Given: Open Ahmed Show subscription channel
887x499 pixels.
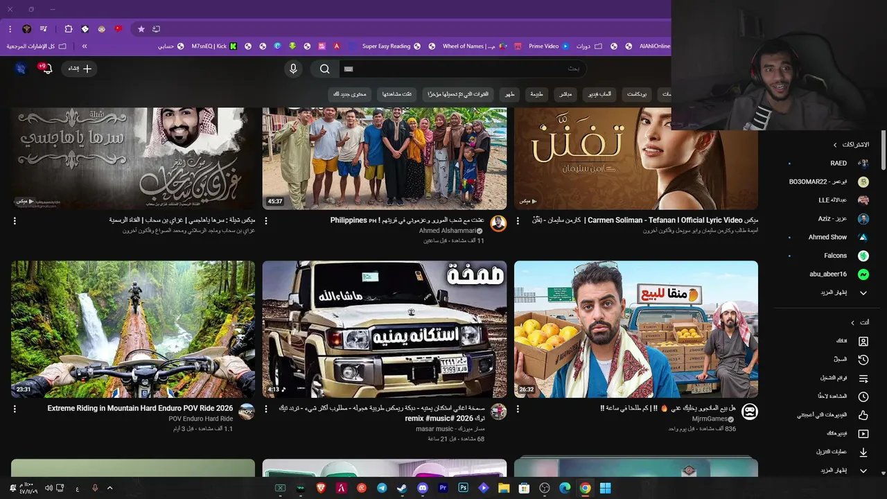Looking at the screenshot, I should [828, 237].
